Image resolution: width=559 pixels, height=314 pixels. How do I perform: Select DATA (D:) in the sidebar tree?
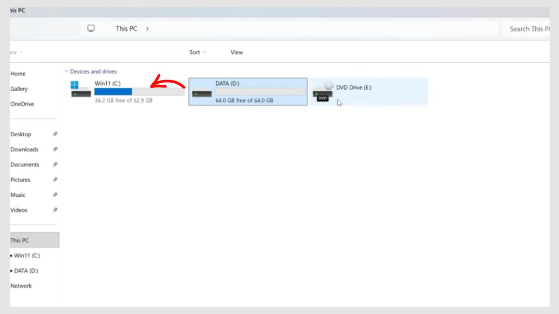pyautogui.click(x=26, y=270)
